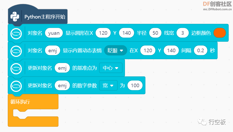Click the 显示圆形在X label text
This screenshot has height=132, width=233.
(79, 33)
